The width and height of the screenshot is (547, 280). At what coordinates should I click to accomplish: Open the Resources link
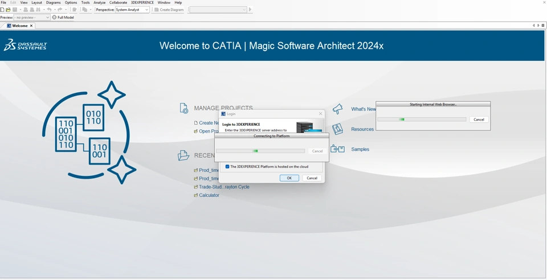(x=362, y=129)
